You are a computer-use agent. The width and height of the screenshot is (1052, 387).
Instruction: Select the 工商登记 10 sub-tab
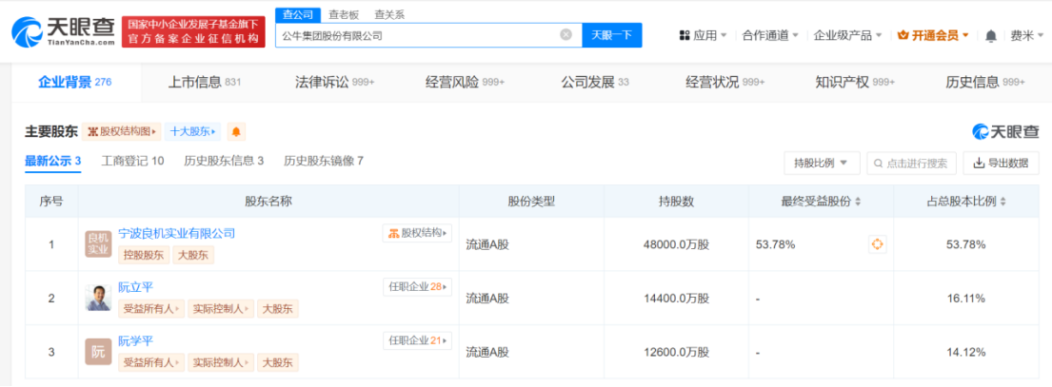(x=133, y=162)
